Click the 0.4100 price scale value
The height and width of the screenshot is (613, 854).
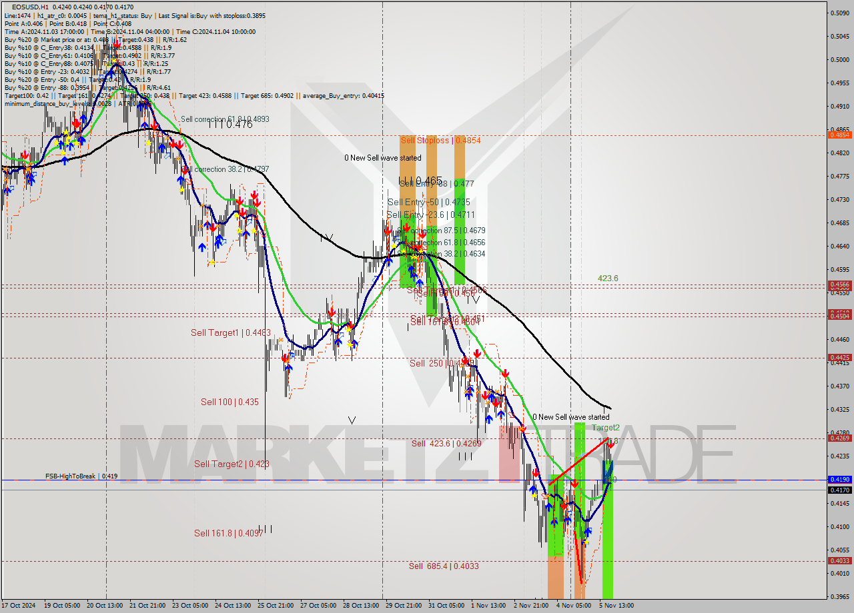(839, 526)
